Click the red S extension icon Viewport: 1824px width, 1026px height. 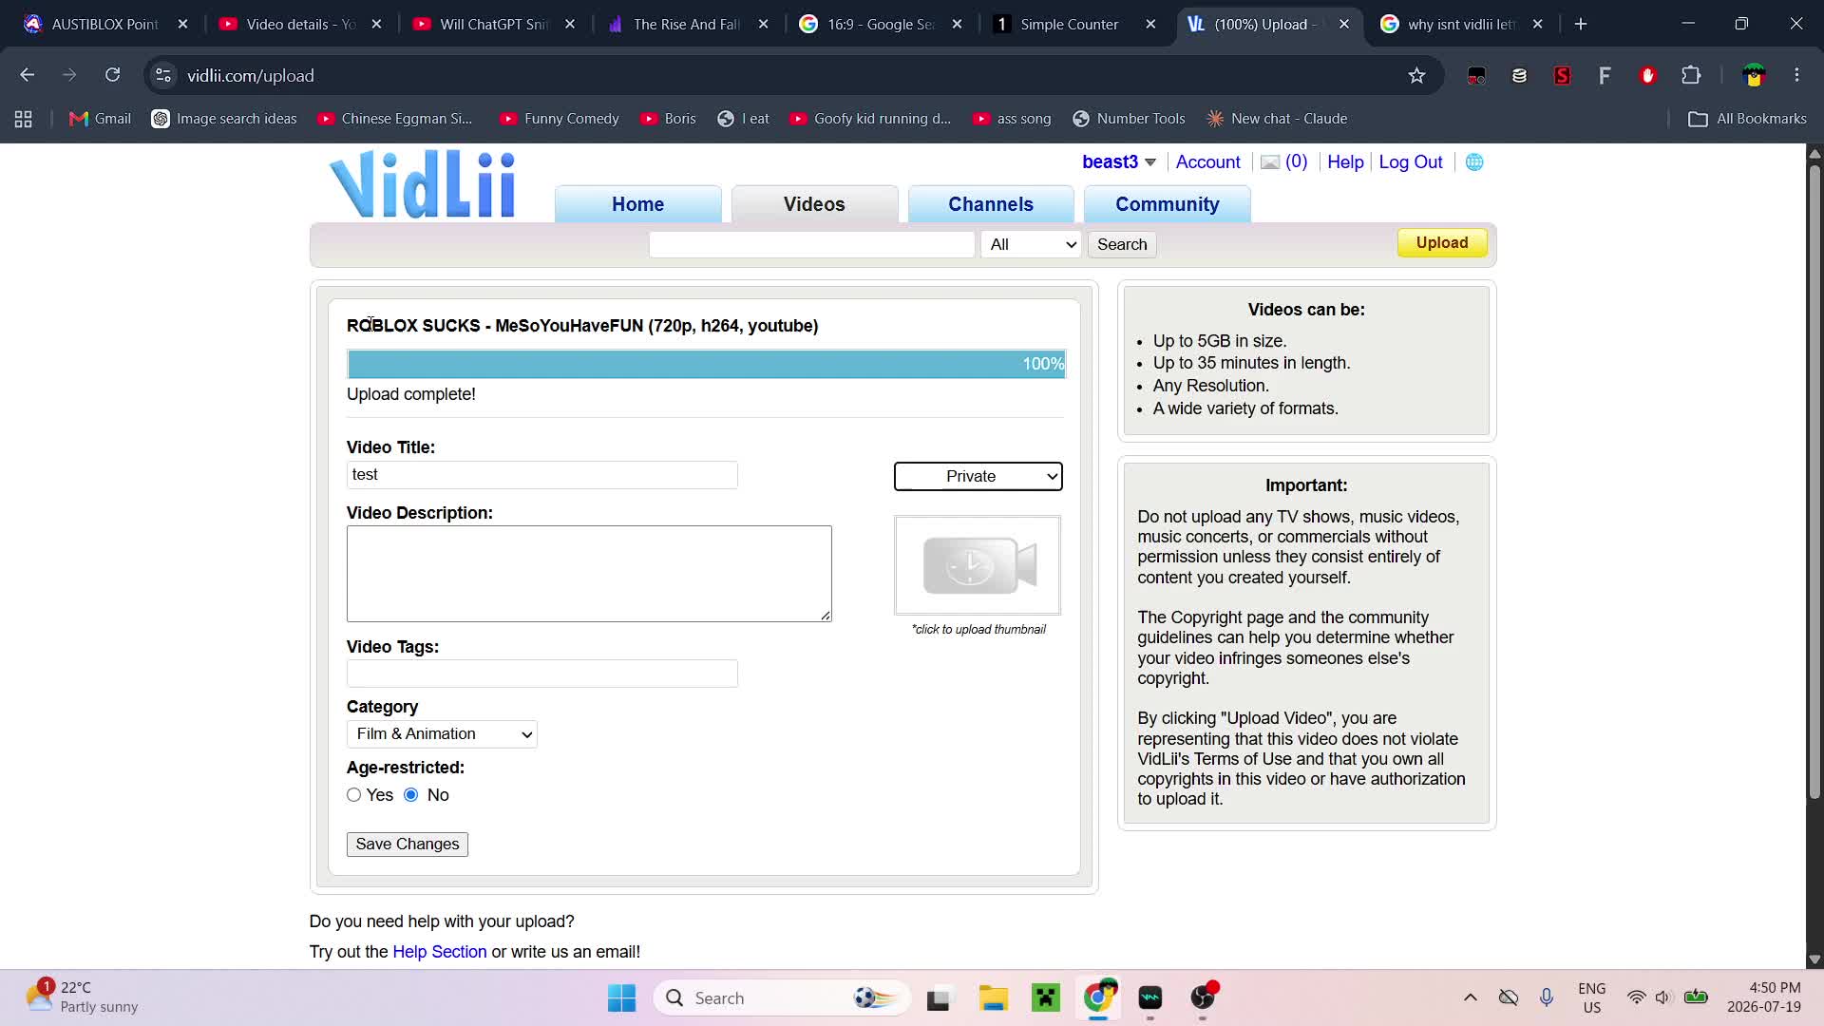[x=1562, y=75]
